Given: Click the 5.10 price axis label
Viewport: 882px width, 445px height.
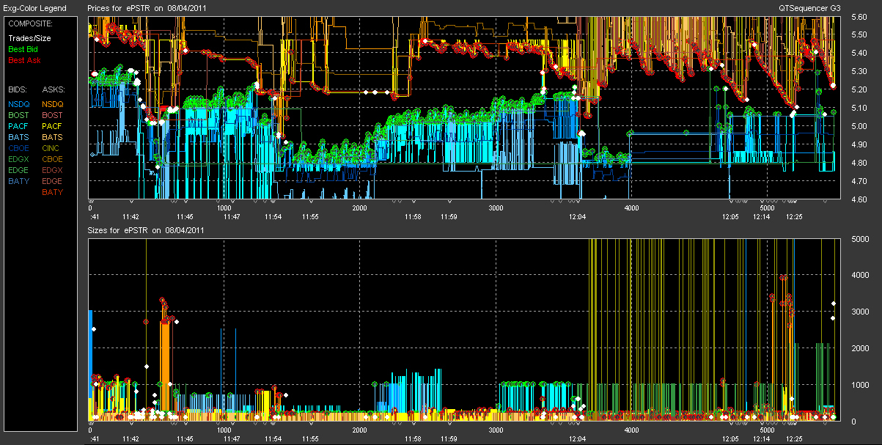Looking at the screenshot, I should (859, 108).
